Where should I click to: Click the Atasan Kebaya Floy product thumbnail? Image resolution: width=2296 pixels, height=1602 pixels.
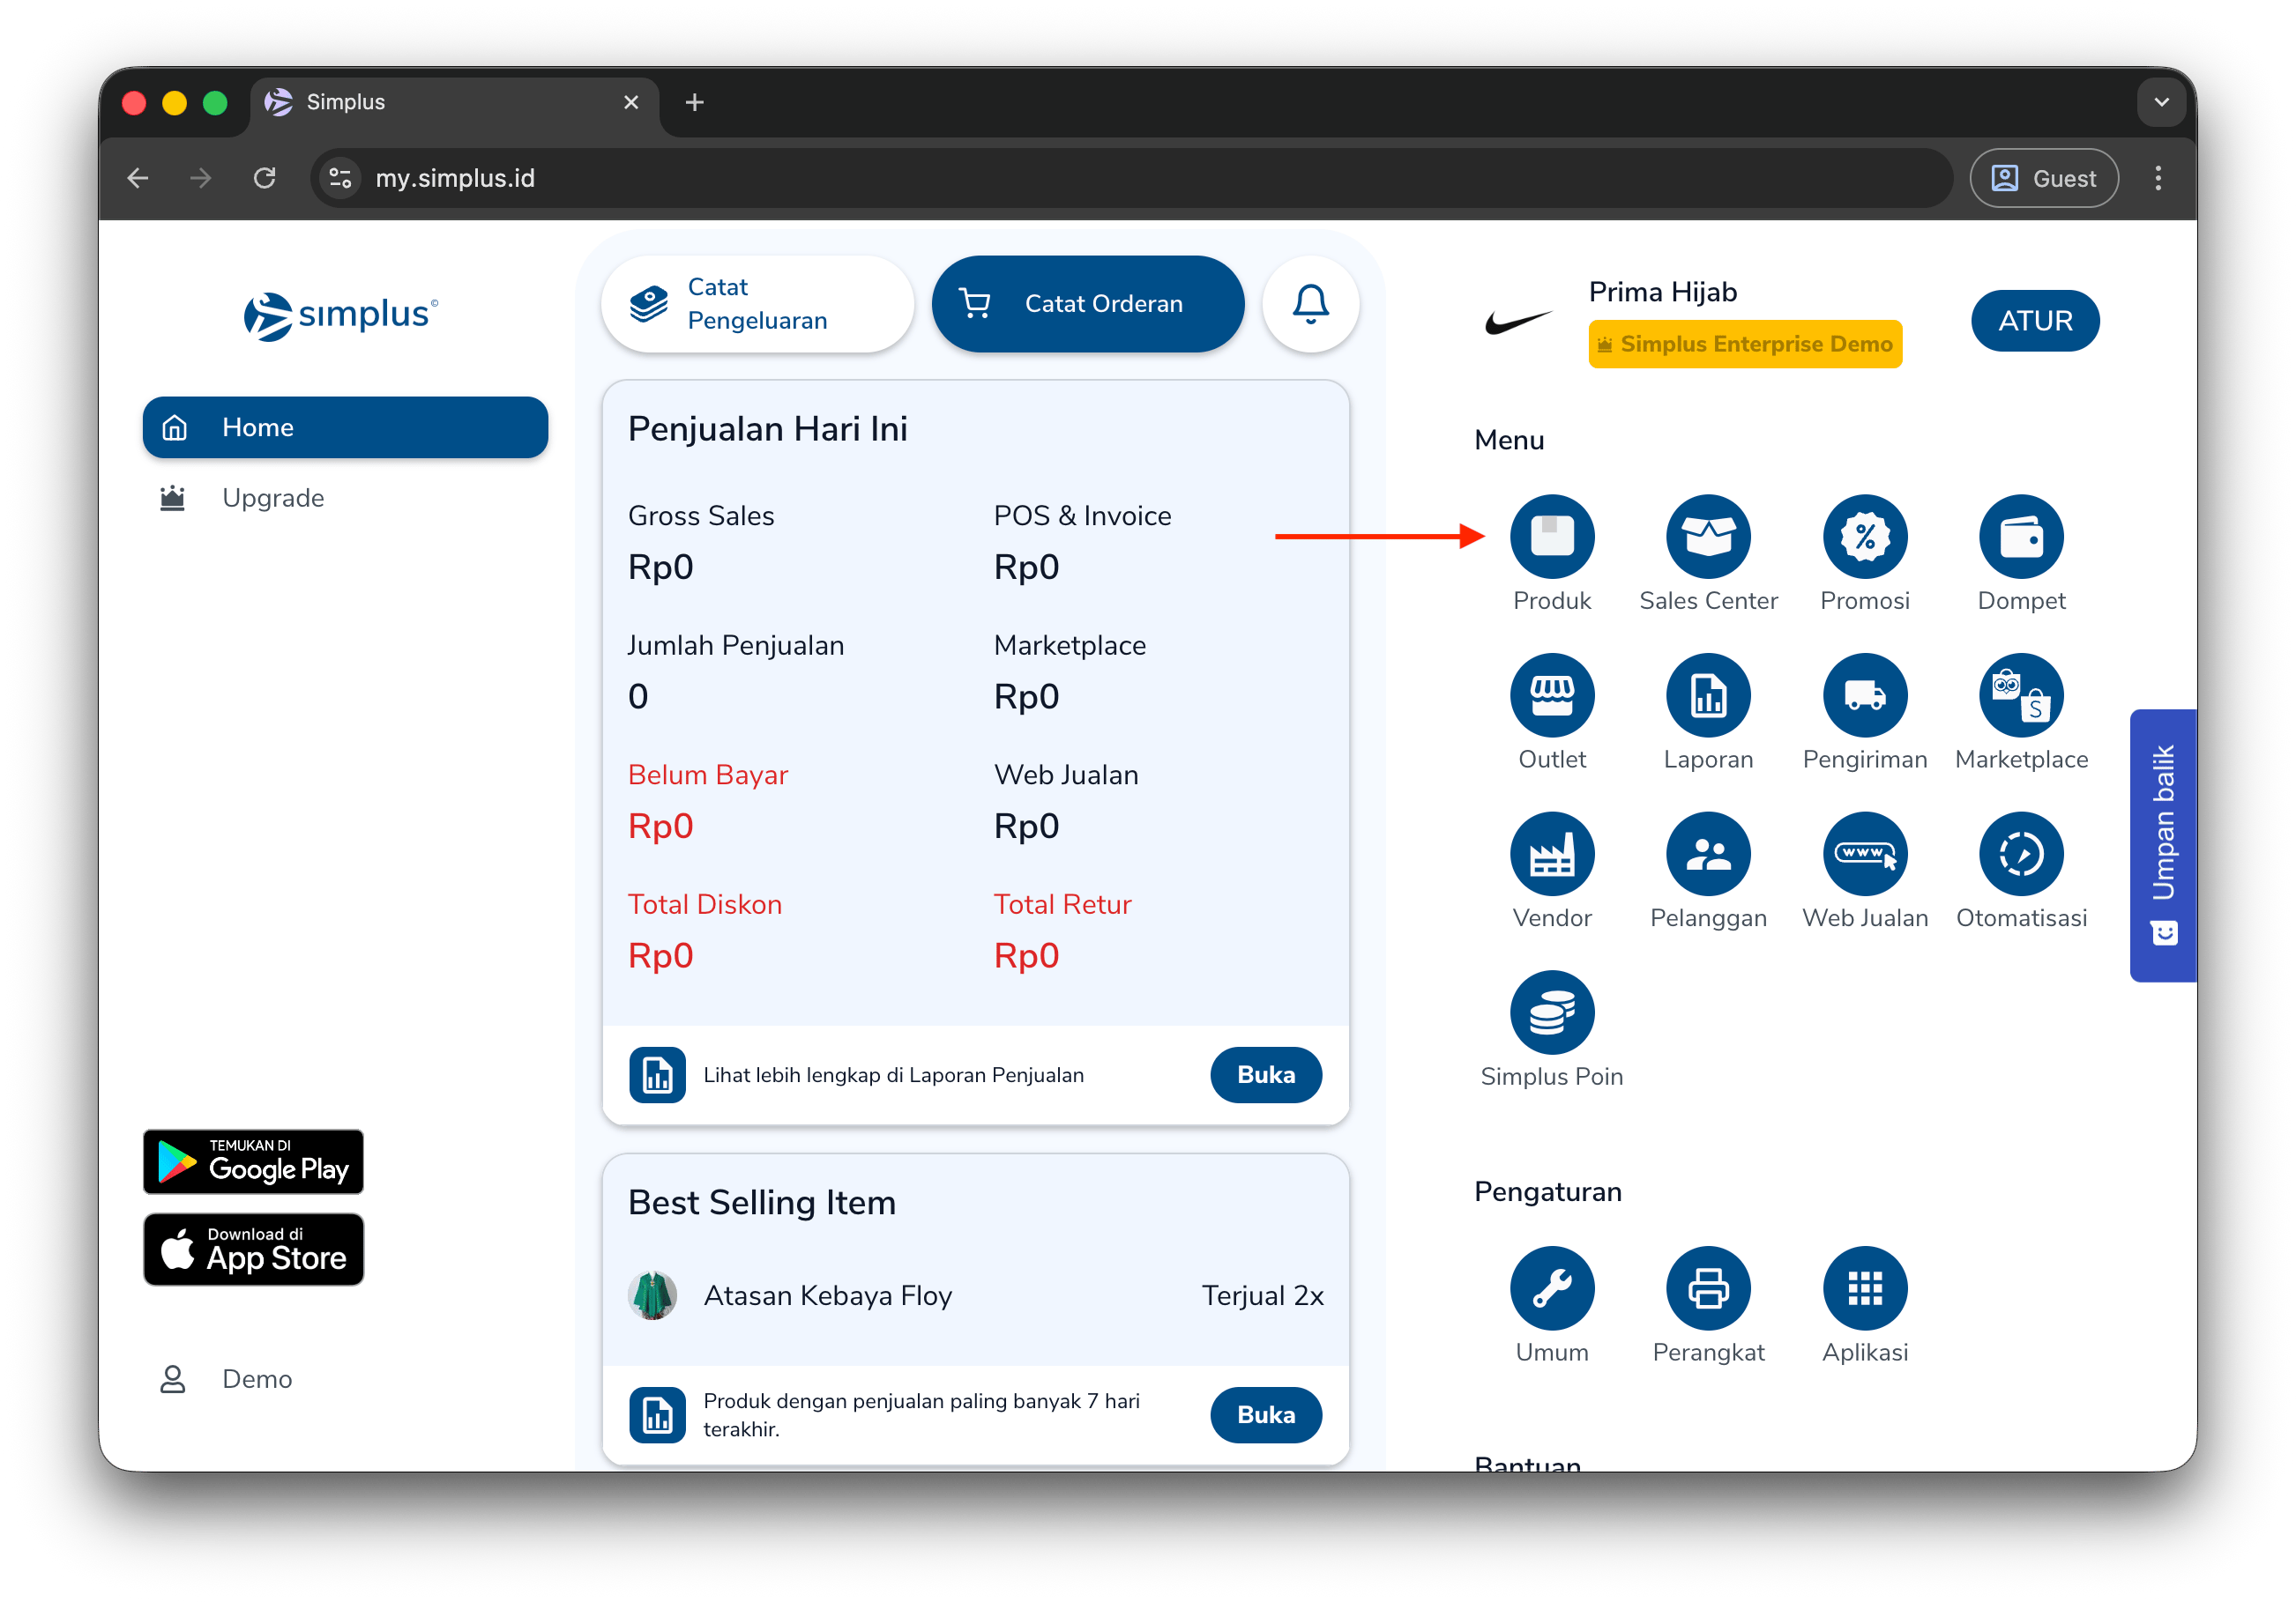pyautogui.click(x=653, y=1295)
